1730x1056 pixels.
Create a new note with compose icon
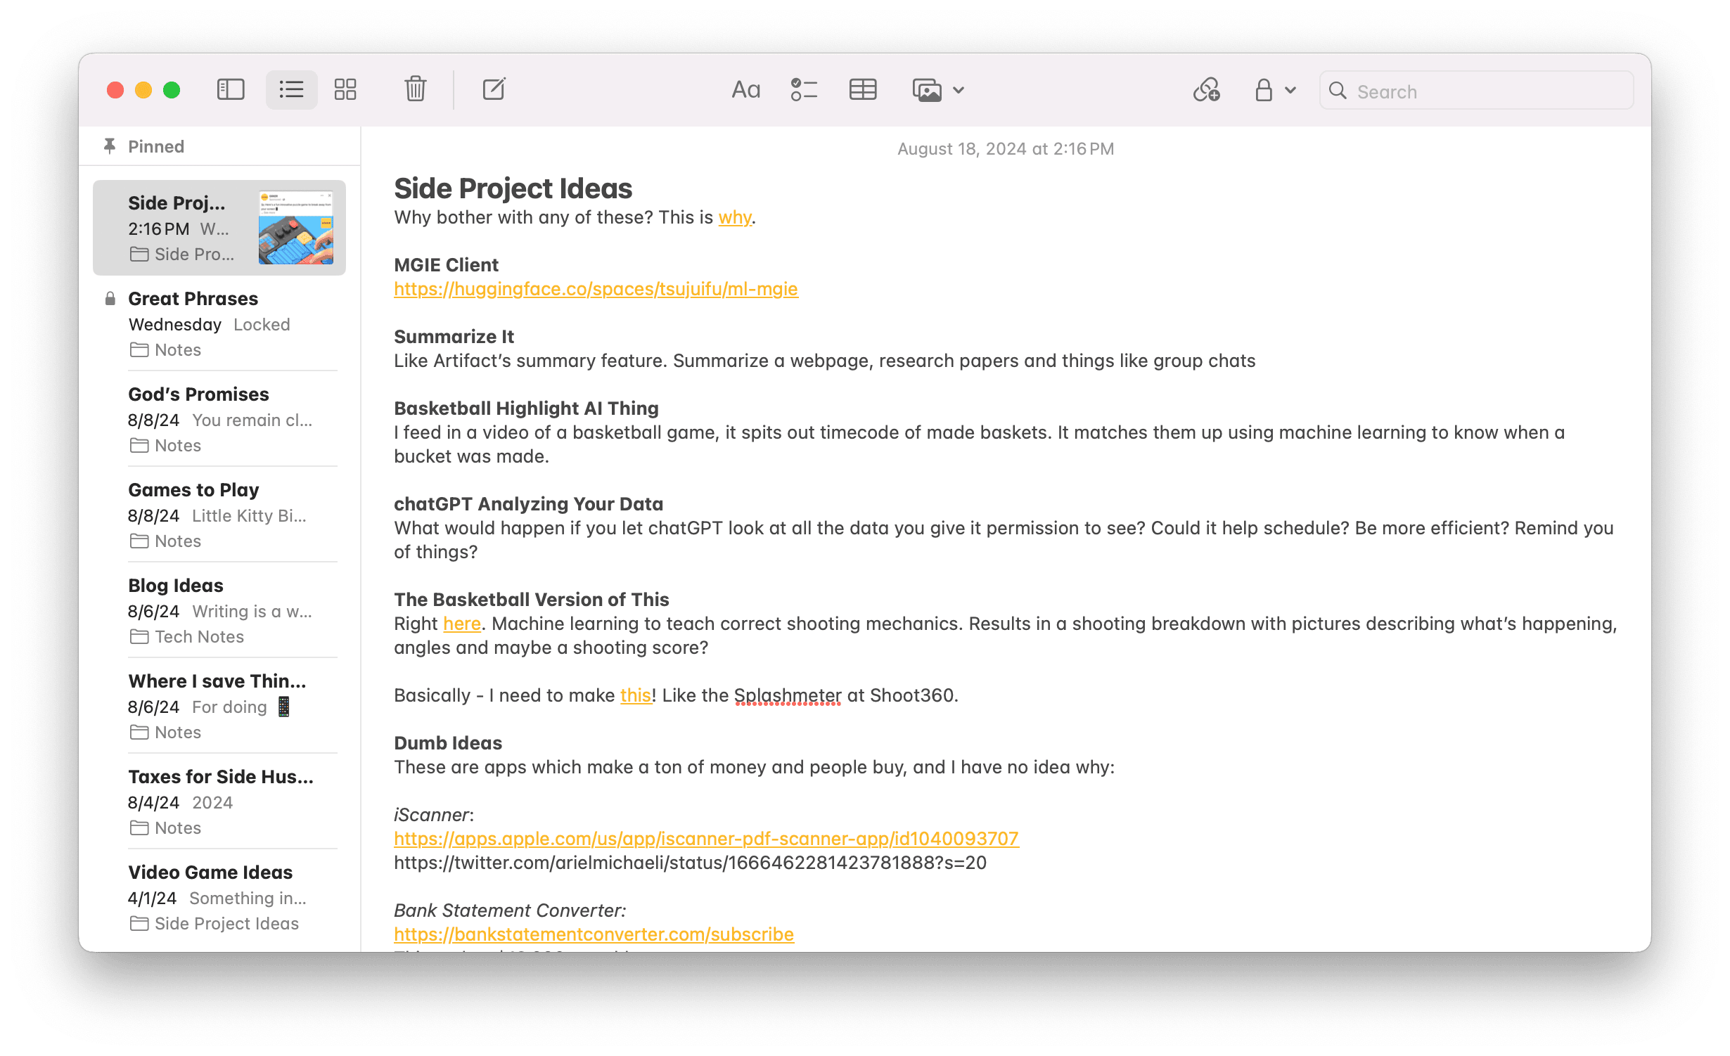click(494, 89)
